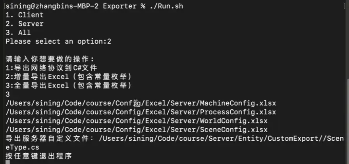Click the WorldConfig.xlsx file path
The image size is (349, 164).
pyautogui.click(x=137, y=121)
